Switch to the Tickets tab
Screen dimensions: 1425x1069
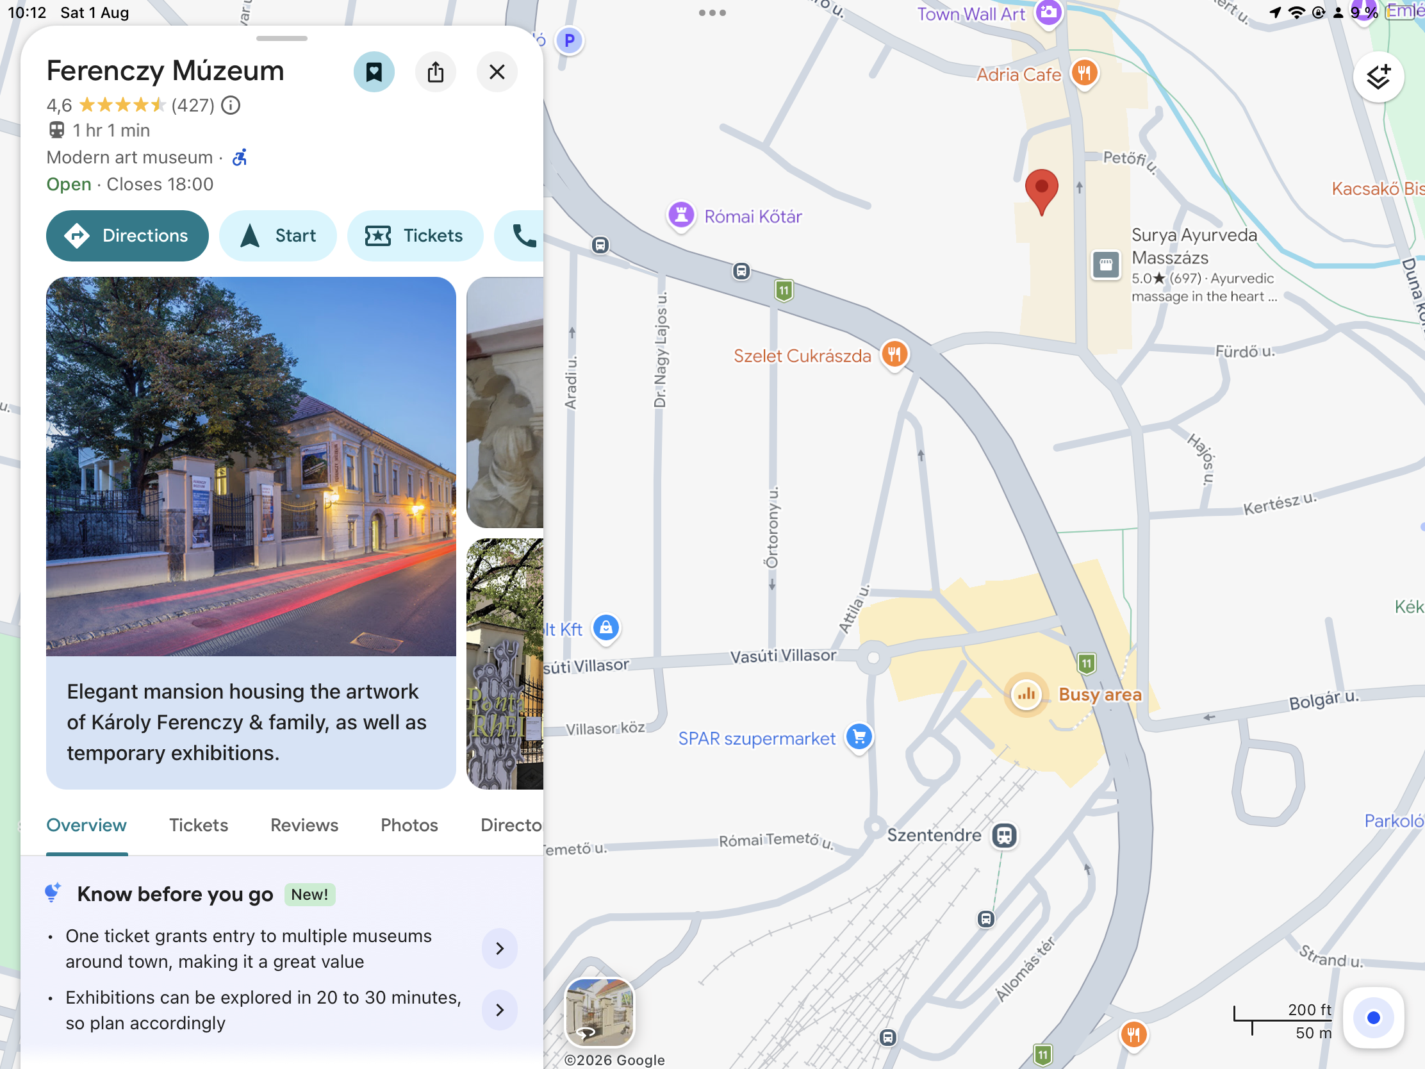click(x=199, y=825)
